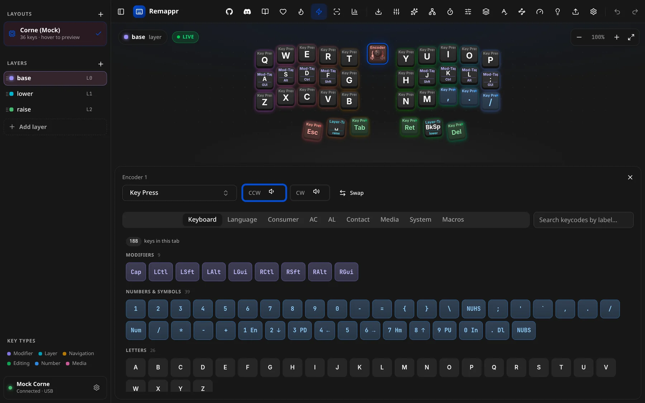Switch to the Language keycode tab
Image resolution: width=645 pixels, height=403 pixels.
tap(242, 220)
